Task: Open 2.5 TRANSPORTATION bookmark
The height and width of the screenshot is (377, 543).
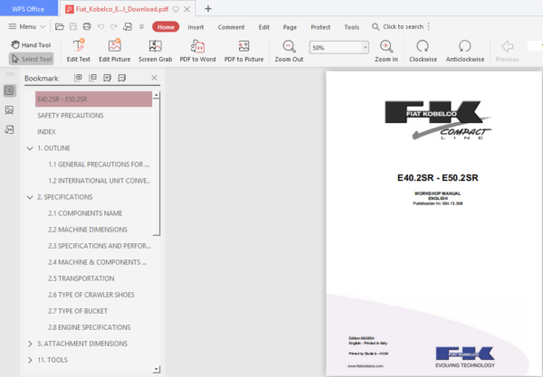Action: pos(81,278)
